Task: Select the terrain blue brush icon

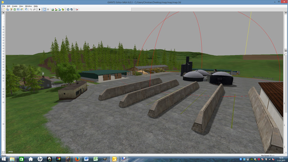Action: point(59,9)
